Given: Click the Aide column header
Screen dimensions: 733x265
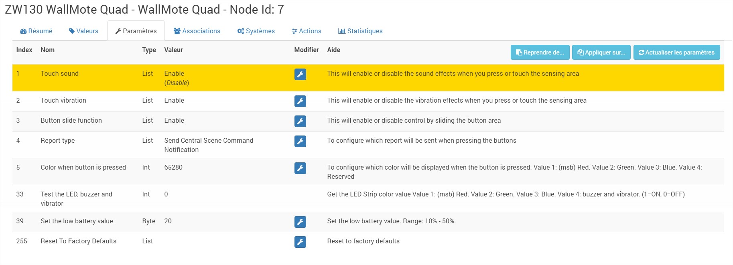Looking at the screenshot, I should coord(333,50).
